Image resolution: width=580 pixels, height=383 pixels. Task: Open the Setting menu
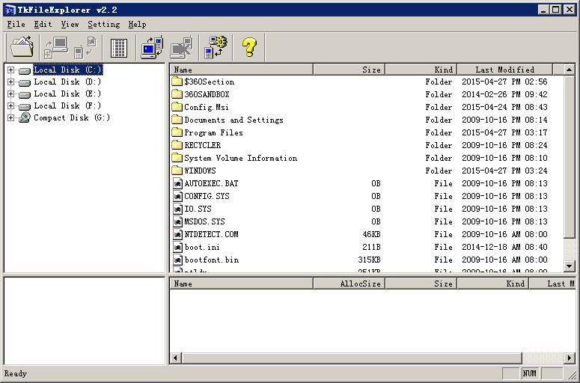[x=103, y=24]
